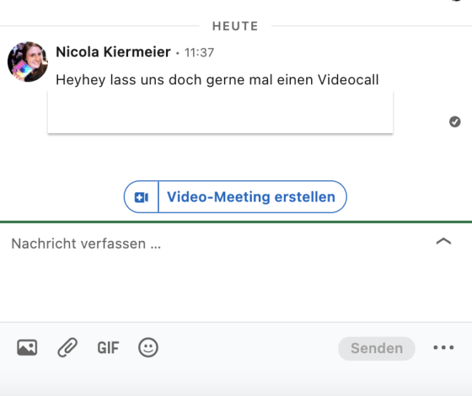
Task: Click the partially visible top-right corner icon
Action: (456, 1)
